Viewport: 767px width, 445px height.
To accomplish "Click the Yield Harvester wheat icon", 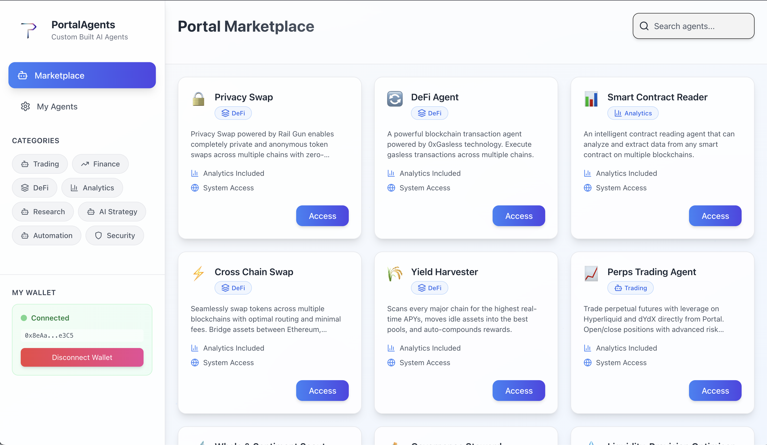I will [x=395, y=273].
